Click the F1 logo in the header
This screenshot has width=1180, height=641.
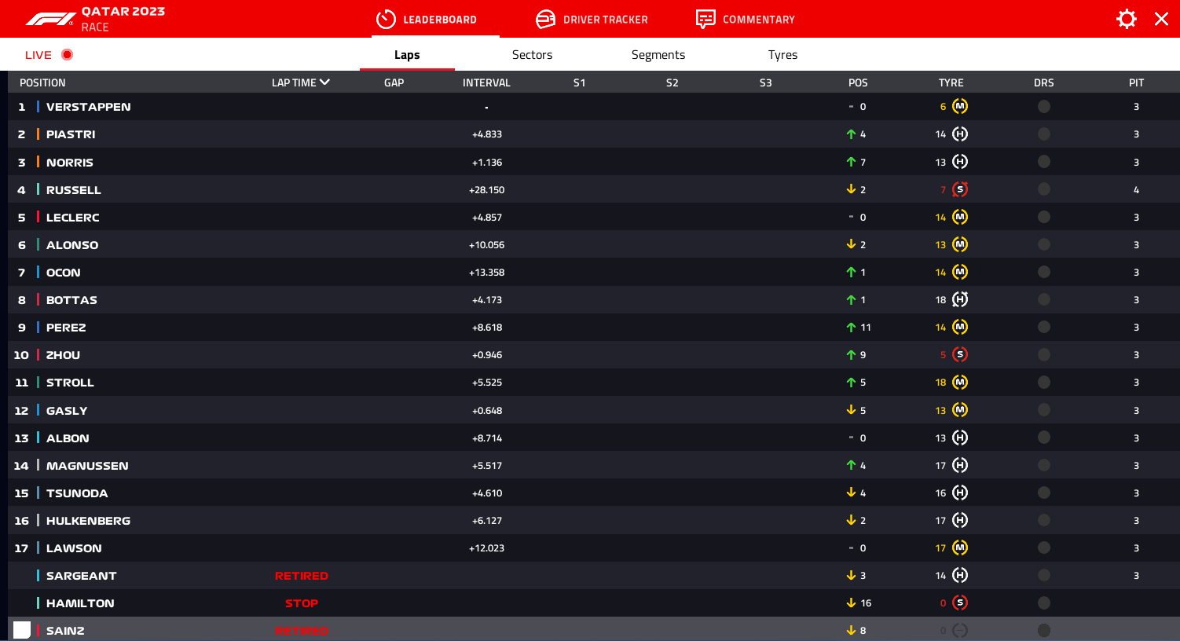tap(51, 19)
